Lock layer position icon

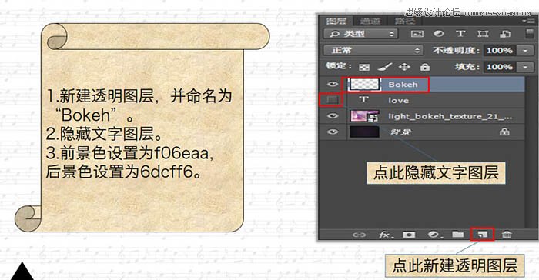(404, 66)
